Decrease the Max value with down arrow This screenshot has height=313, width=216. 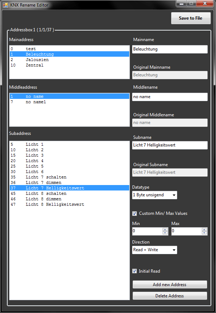pyautogui.click(x=204, y=233)
